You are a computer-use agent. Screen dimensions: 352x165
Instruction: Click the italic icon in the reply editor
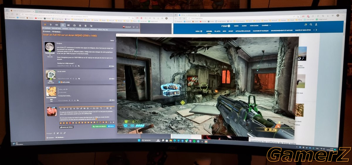click(67, 108)
